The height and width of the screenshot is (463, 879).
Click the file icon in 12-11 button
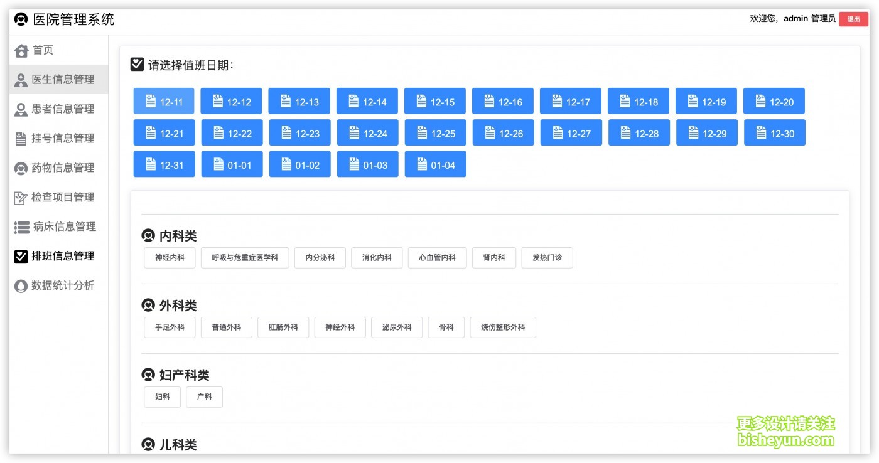click(x=151, y=101)
